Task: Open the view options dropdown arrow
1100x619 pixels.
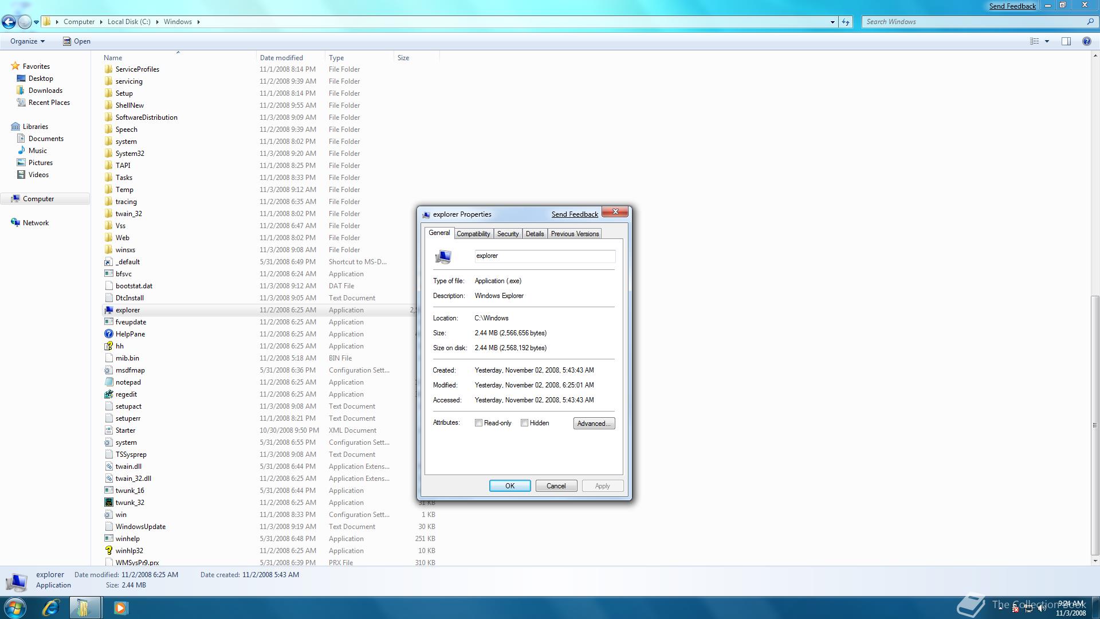Action: pos(1047,41)
